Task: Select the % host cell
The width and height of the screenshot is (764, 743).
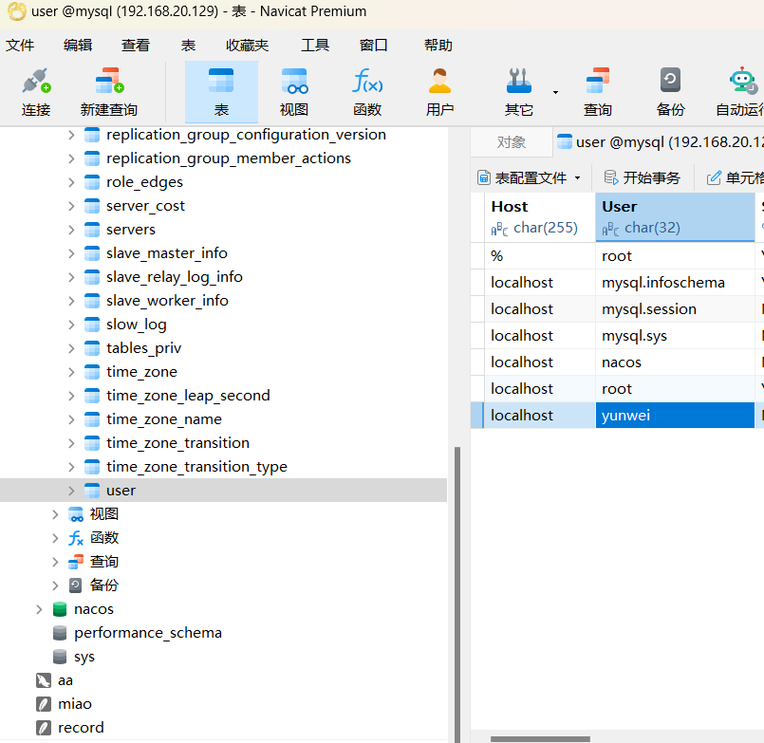Action: 540,256
